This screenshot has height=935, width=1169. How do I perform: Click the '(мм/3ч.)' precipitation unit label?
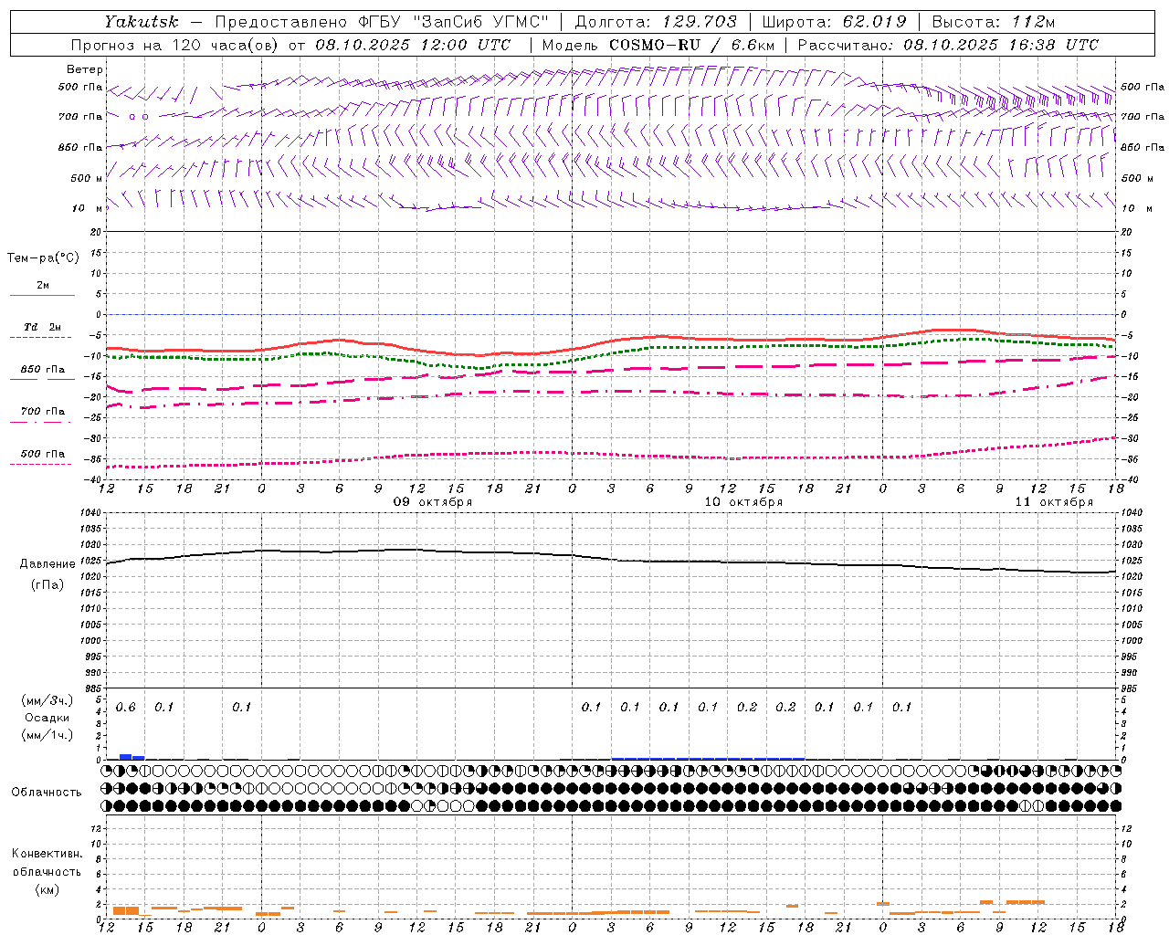tap(47, 700)
